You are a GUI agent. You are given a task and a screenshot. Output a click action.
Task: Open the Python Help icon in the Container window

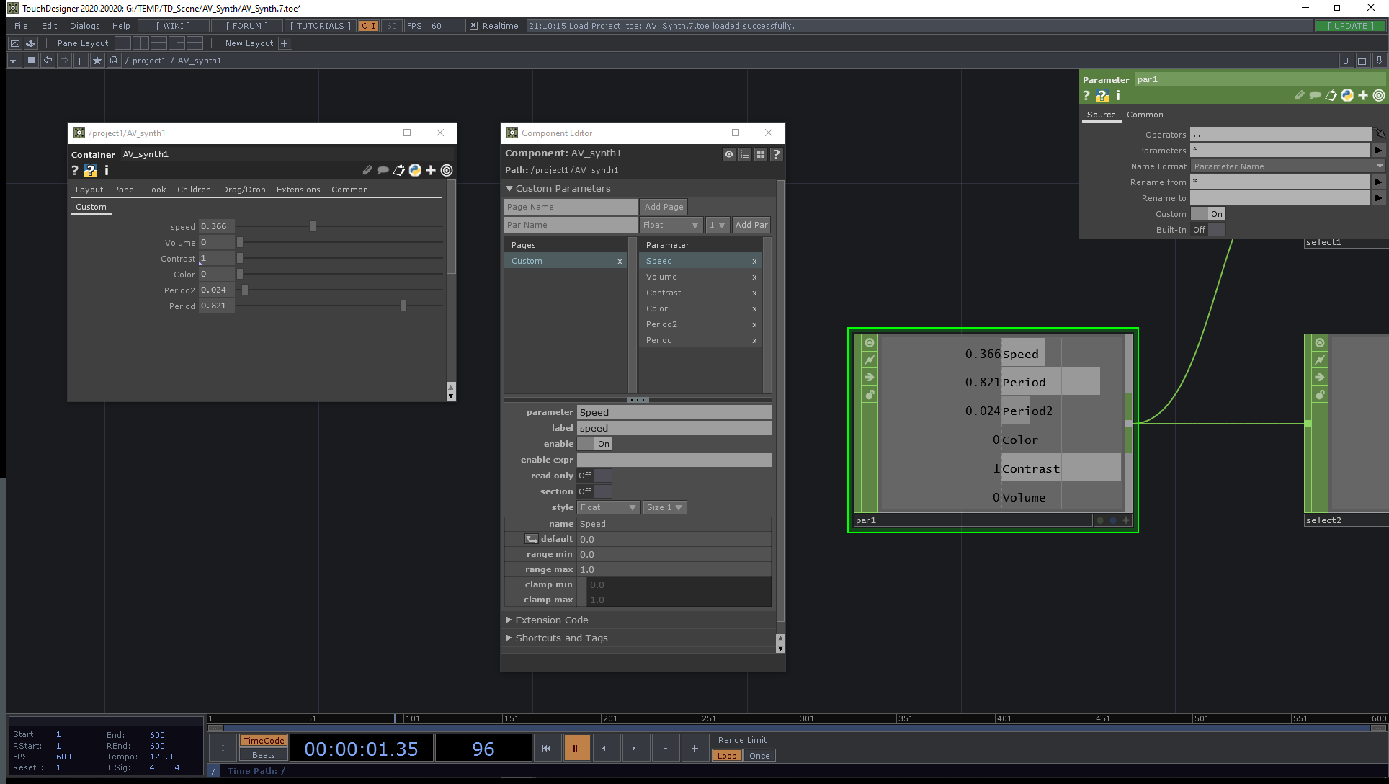[91, 170]
